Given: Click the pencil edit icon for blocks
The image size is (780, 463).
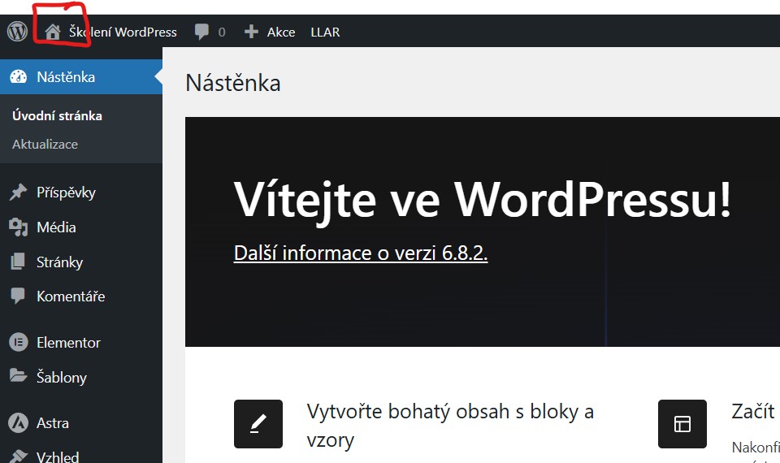Looking at the screenshot, I should point(258,424).
